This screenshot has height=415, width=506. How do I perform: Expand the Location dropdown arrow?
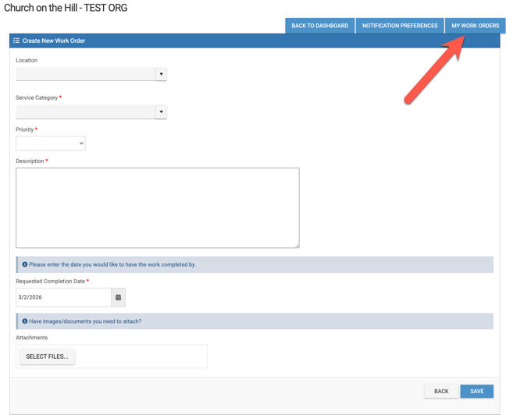[x=161, y=74]
